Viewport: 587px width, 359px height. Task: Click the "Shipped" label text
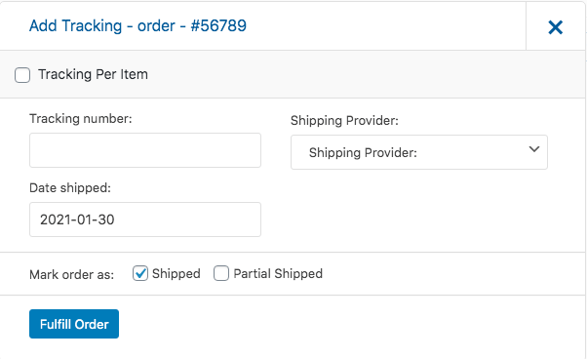click(x=176, y=274)
